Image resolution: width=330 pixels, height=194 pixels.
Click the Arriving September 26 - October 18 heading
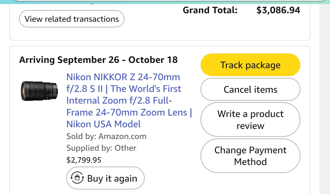98,60
